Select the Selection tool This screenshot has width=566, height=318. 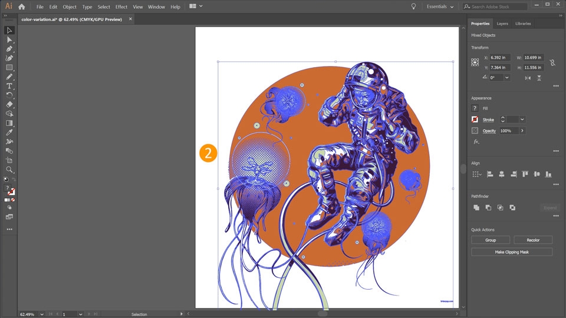[x=9, y=30]
